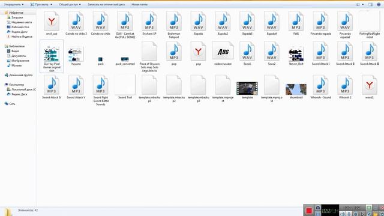Open the Документы library

[x=19, y=56]
